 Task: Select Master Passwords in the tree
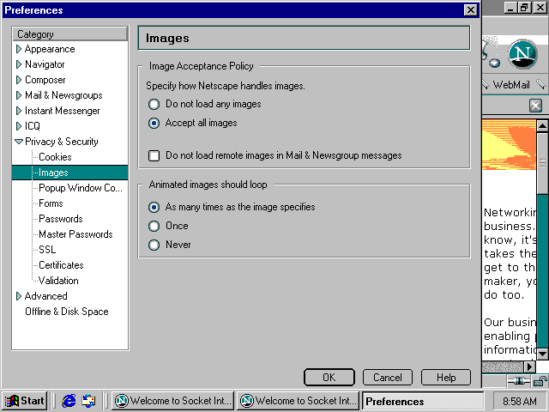[75, 234]
